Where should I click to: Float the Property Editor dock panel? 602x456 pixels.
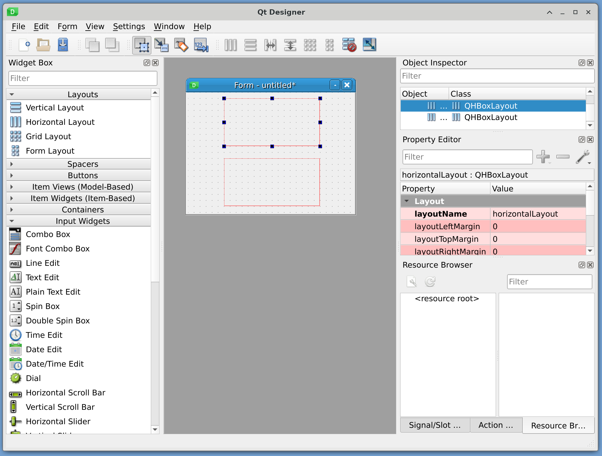[x=582, y=139]
